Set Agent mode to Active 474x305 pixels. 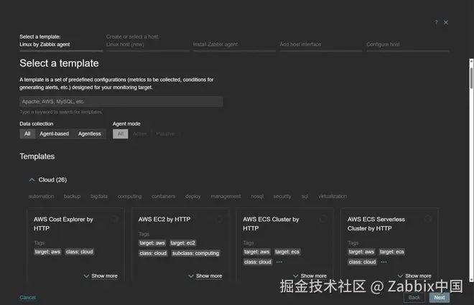(x=139, y=133)
